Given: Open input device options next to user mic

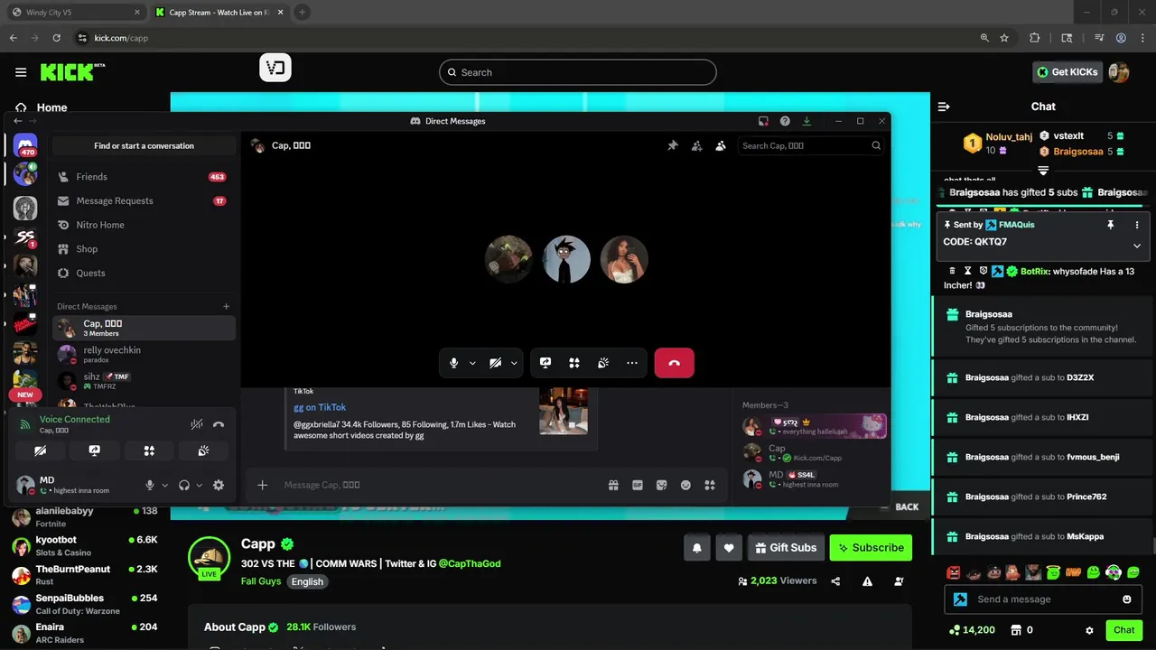Looking at the screenshot, I should [x=164, y=486].
